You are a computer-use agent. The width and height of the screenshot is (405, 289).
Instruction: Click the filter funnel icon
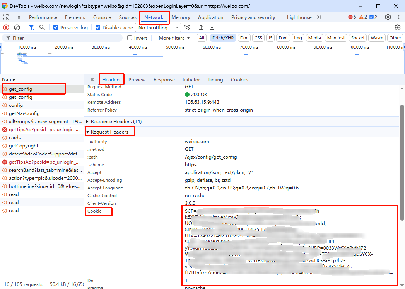[32, 27]
